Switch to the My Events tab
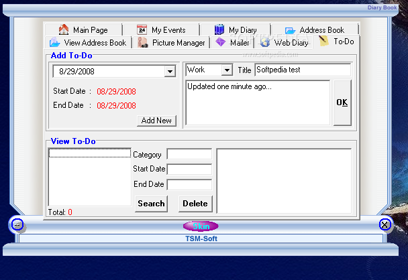Image resolution: width=408 pixels, height=280 pixels. (x=161, y=29)
